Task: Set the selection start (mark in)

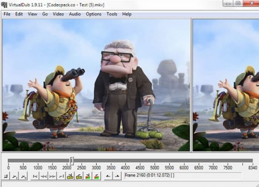Action: [108, 176]
